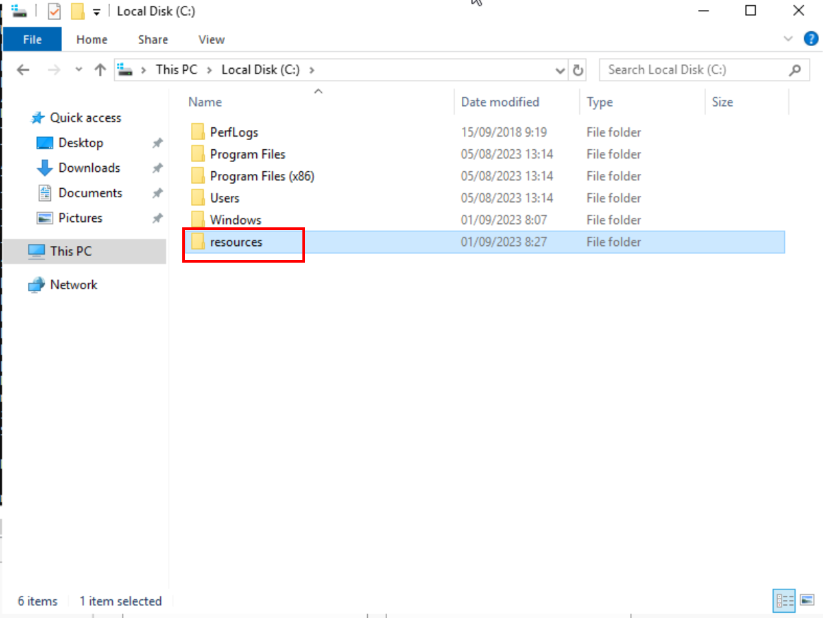Switch to details view layout
The width and height of the screenshot is (823, 618).
coord(785,601)
